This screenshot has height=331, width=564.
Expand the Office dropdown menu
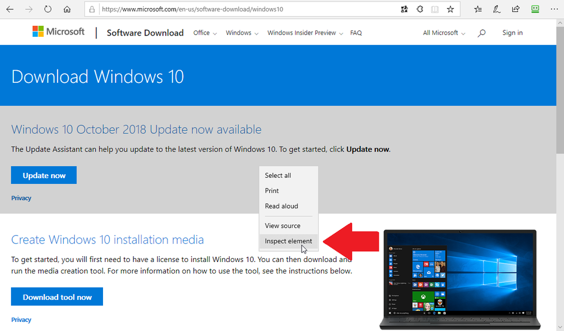pyautogui.click(x=205, y=33)
